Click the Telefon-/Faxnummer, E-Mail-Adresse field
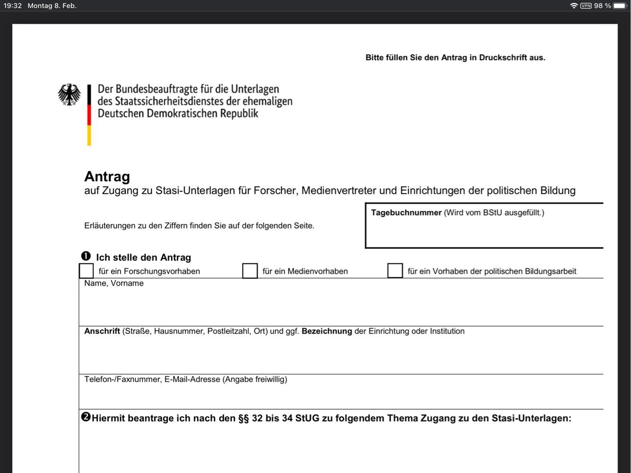This screenshot has height=473, width=631. click(341, 392)
